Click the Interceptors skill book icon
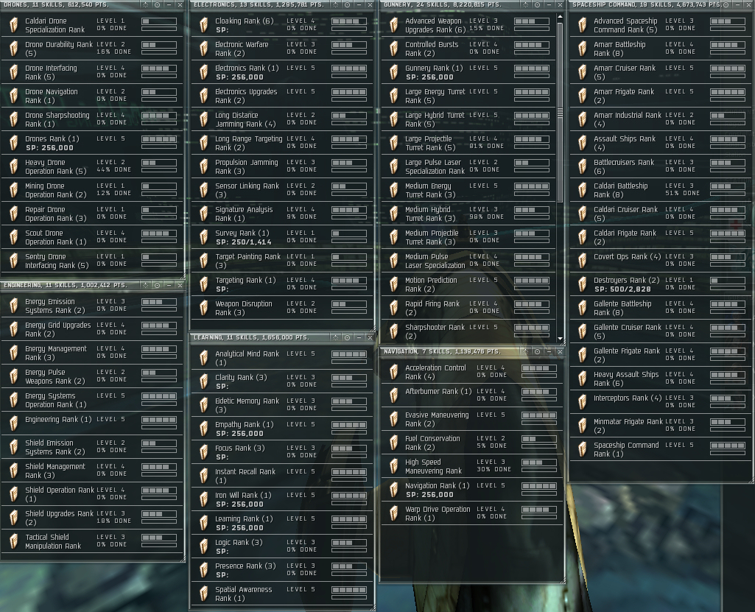 [583, 403]
